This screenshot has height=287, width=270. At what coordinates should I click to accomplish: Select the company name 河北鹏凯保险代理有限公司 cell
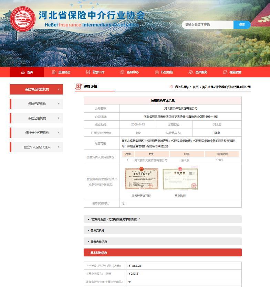(181, 108)
